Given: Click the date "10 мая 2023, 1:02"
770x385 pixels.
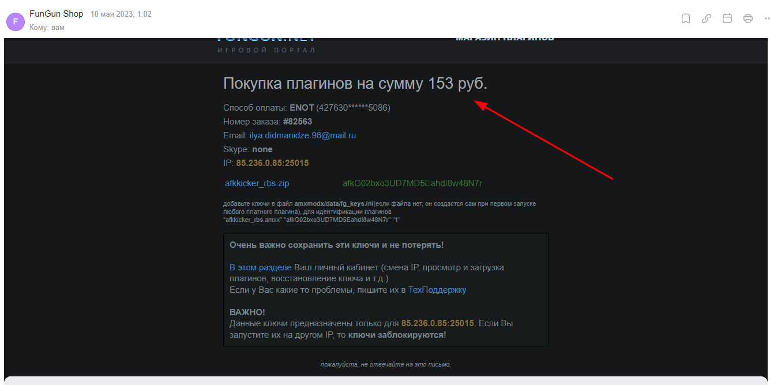Looking at the screenshot, I should click(x=121, y=14).
